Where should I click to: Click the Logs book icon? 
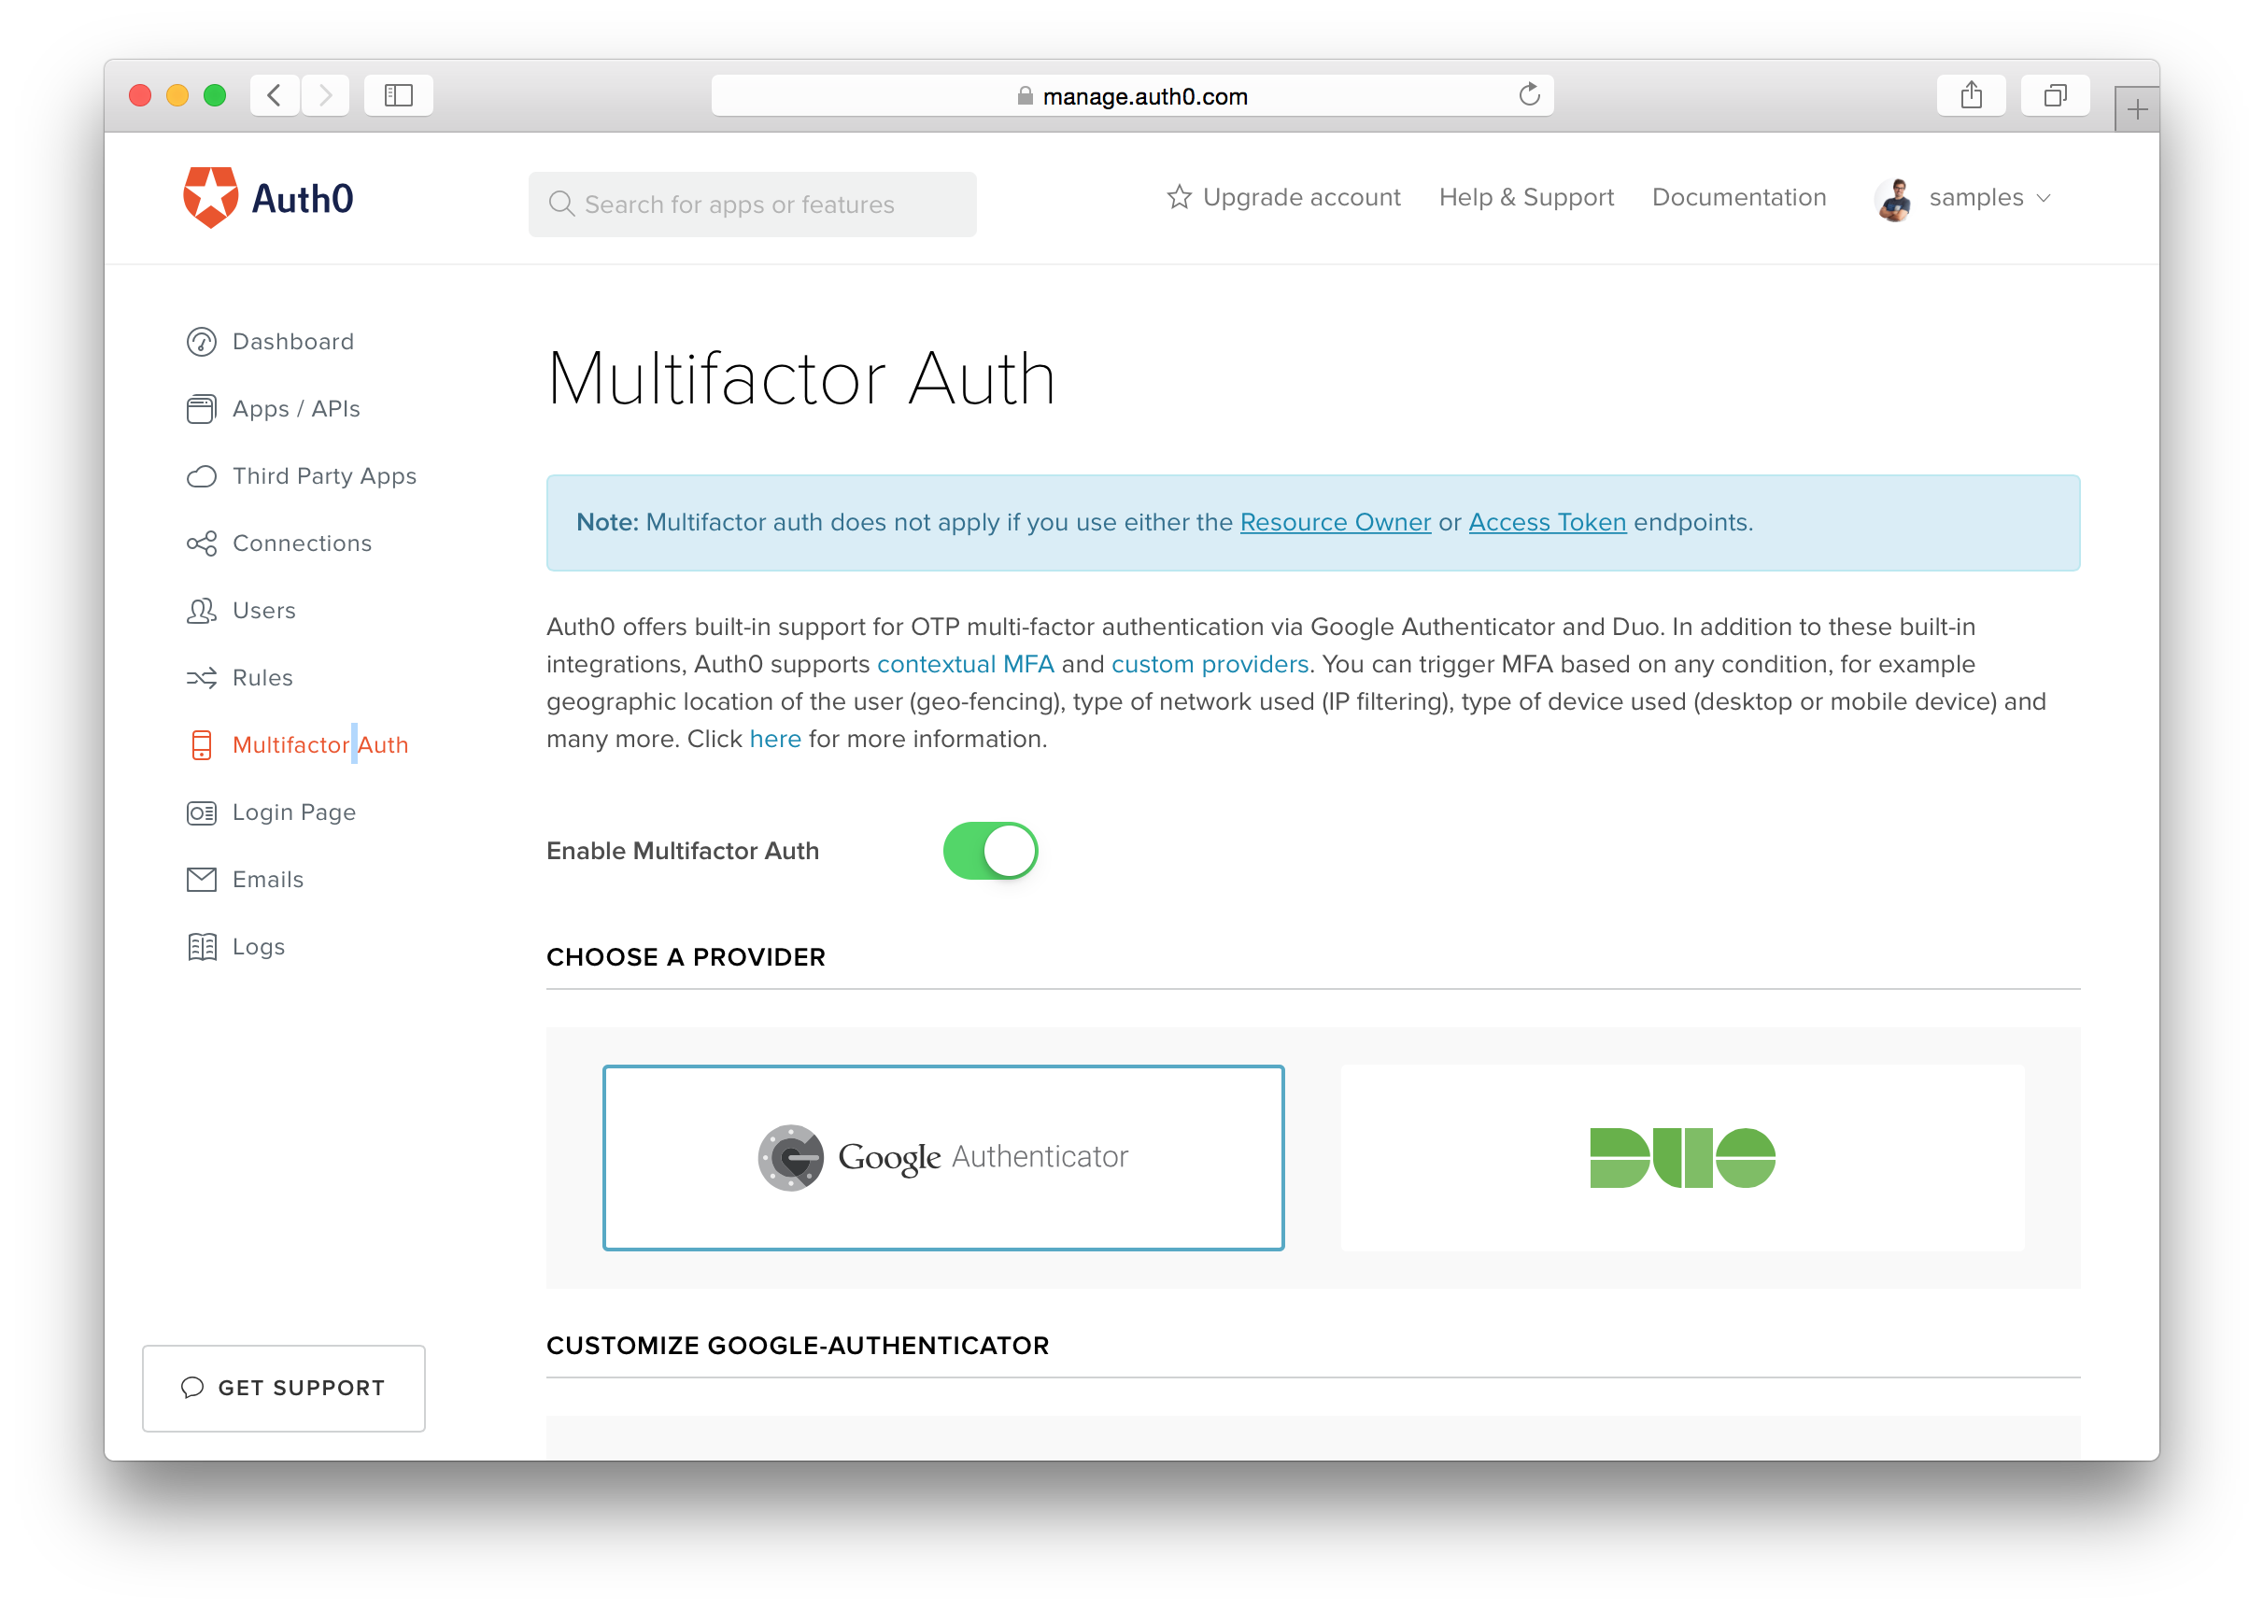[201, 947]
